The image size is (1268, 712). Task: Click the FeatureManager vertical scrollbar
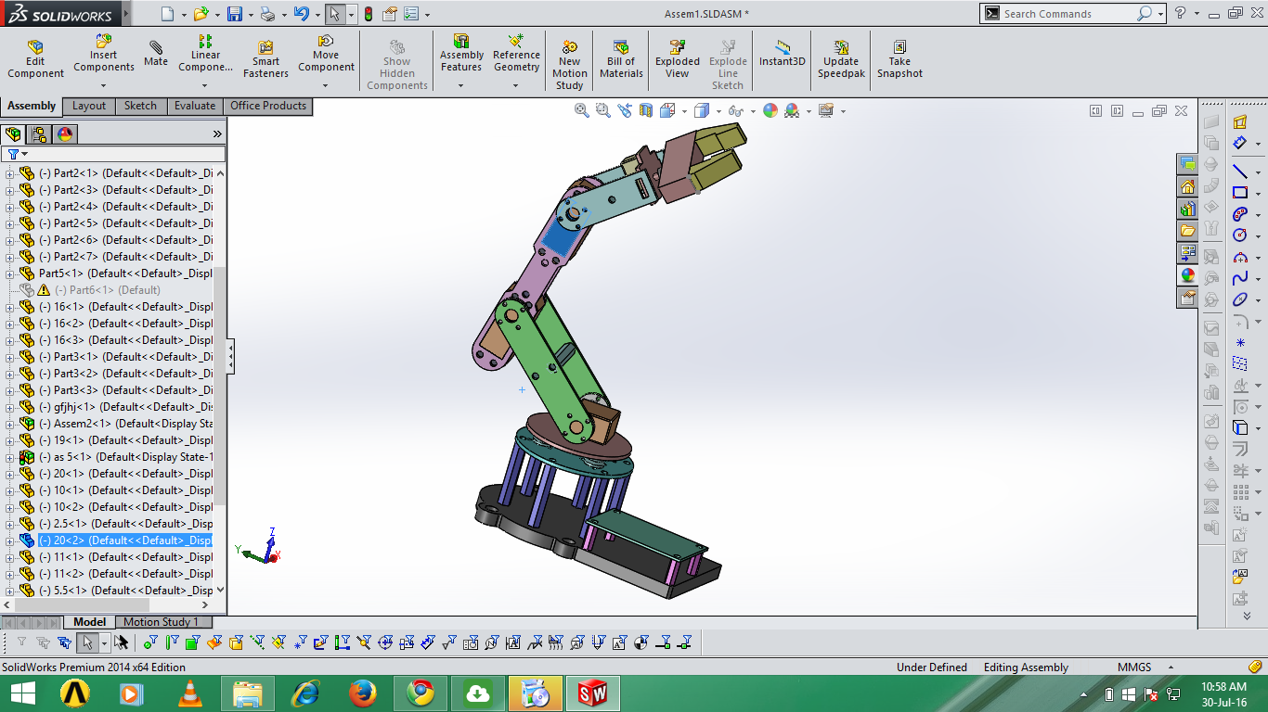220,385
